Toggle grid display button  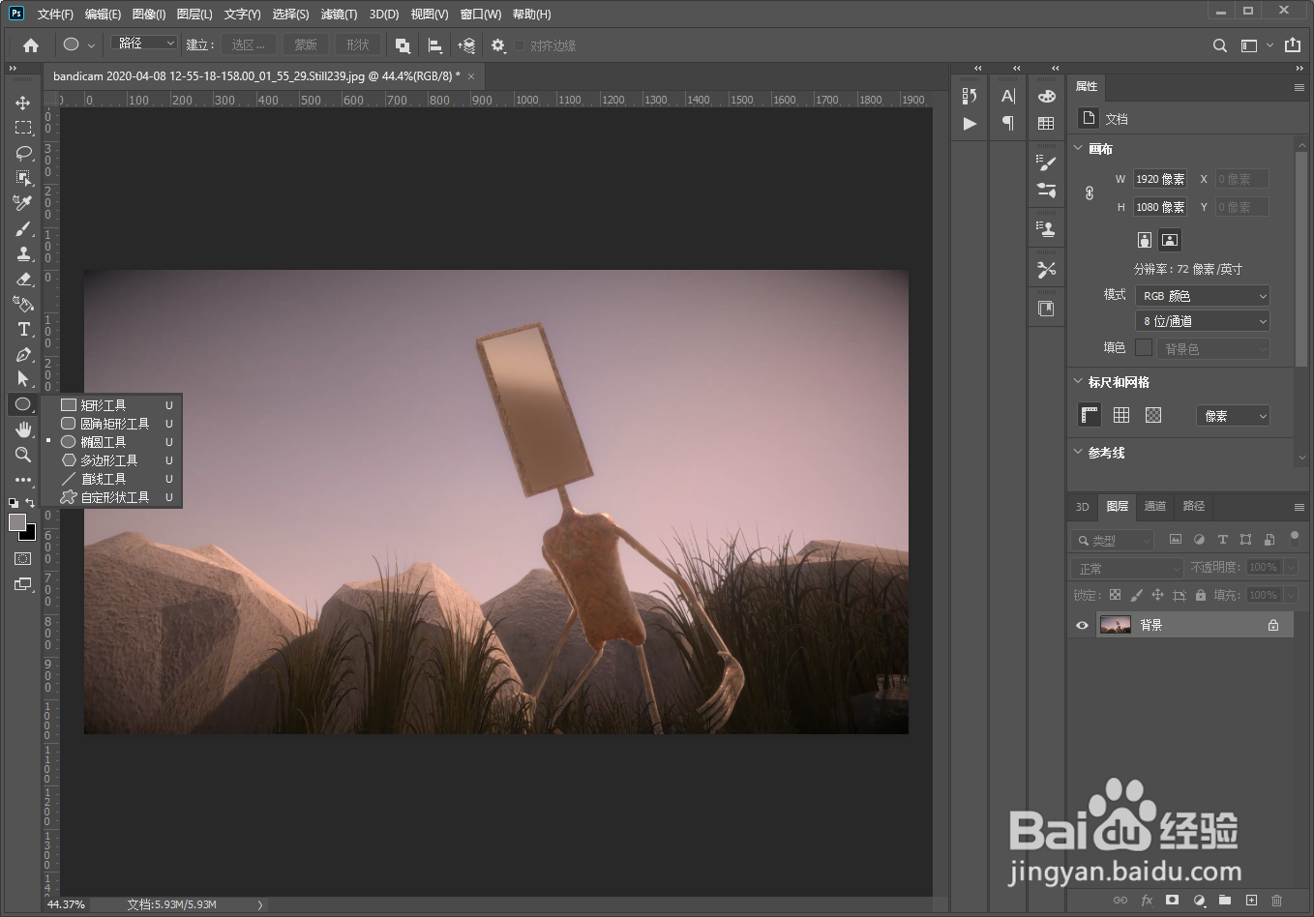tap(1121, 415)
